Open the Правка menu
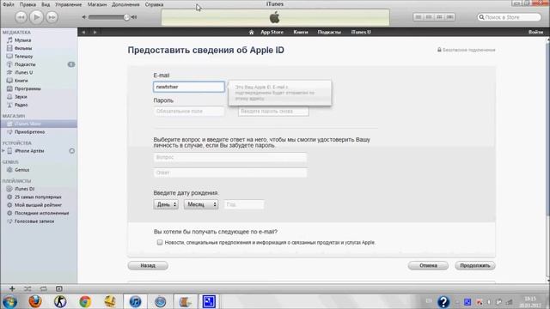The height and width of the screenshot is (309, 550). 27,4
